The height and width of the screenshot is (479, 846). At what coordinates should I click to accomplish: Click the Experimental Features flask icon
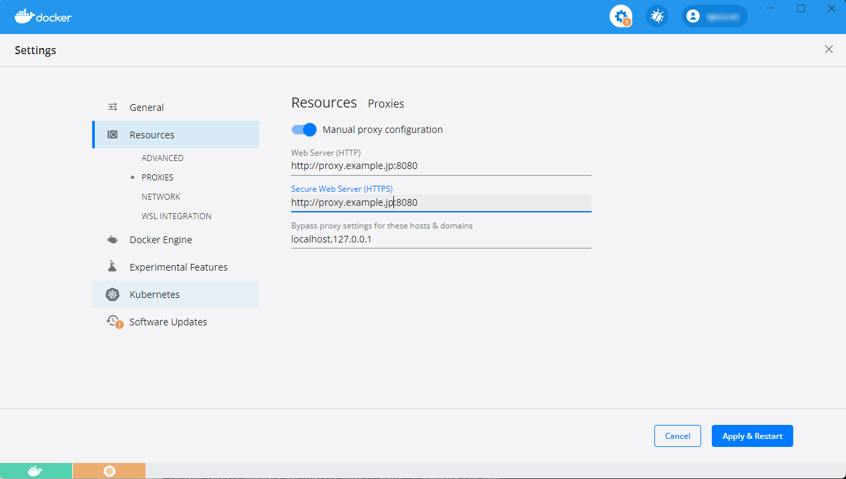point(112,267)
